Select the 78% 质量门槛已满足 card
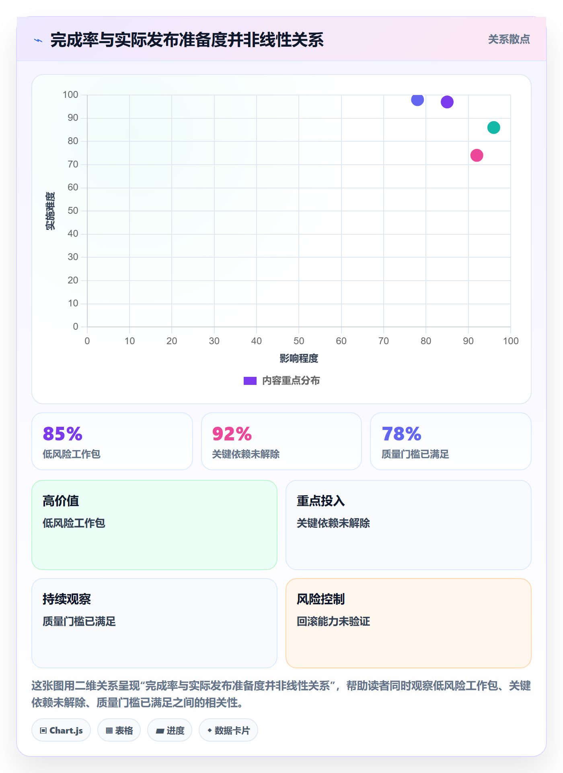Image resolution: width=563 pixels, height=773 pixels. point(451,441)
